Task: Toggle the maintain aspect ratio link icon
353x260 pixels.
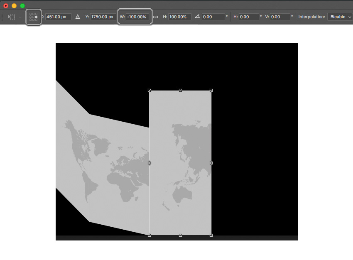Action: point(155,17)
